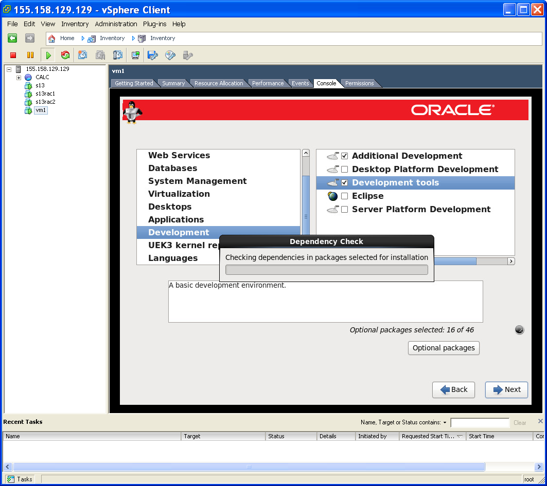Click the green Back navigation arrow
Image resolution: width=547 pixels, height=486 pixels.
tap(12, 38)
